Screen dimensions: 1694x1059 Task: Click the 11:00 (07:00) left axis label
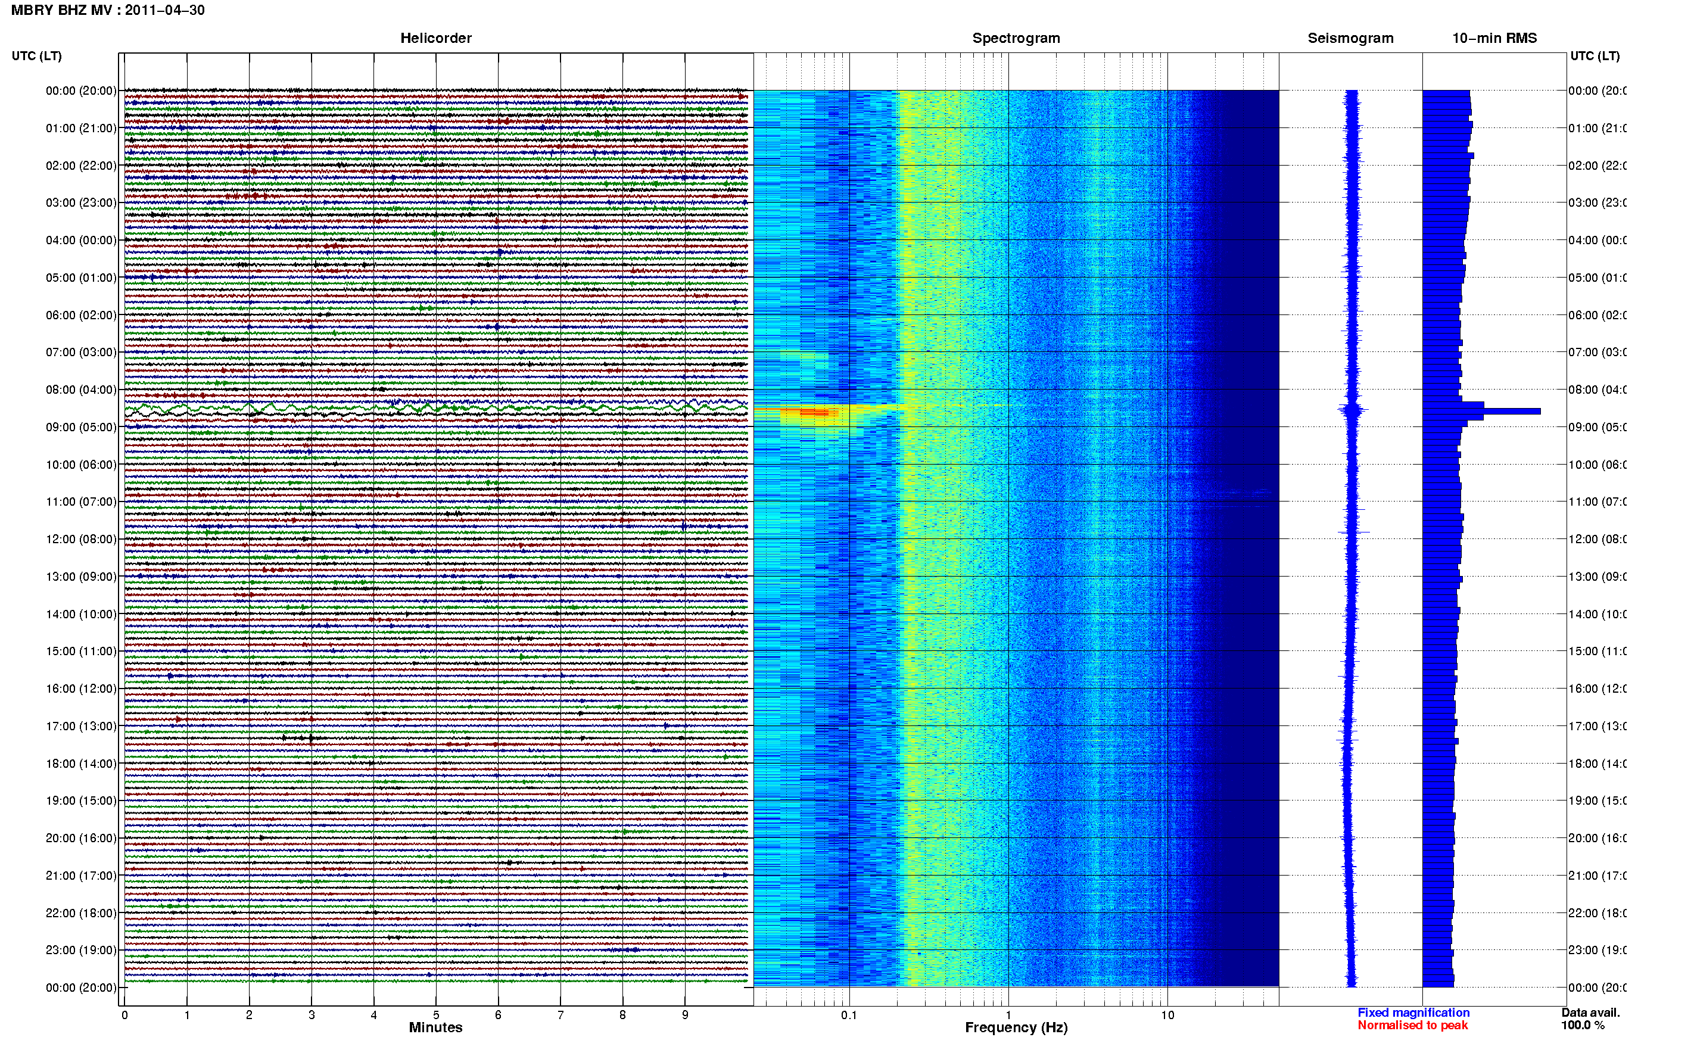81,502
